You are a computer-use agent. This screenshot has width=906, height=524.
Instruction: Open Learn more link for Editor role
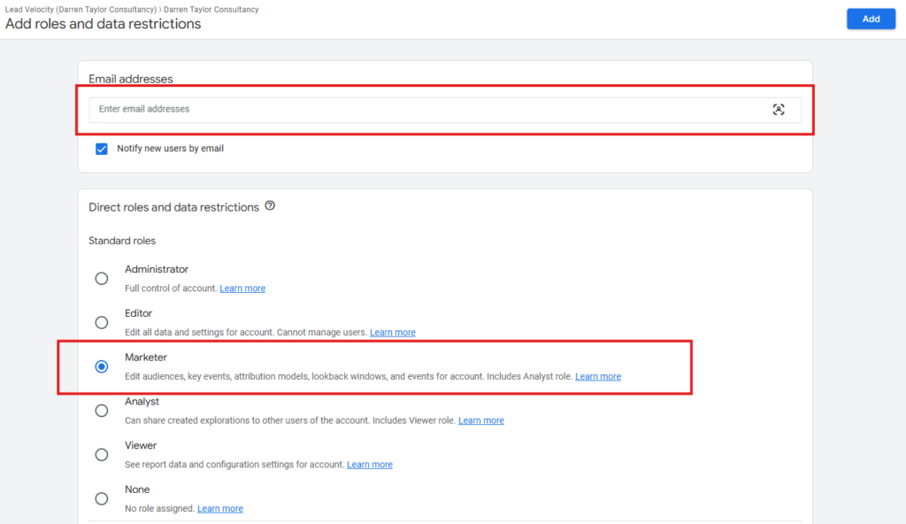[x=392, y=333]
